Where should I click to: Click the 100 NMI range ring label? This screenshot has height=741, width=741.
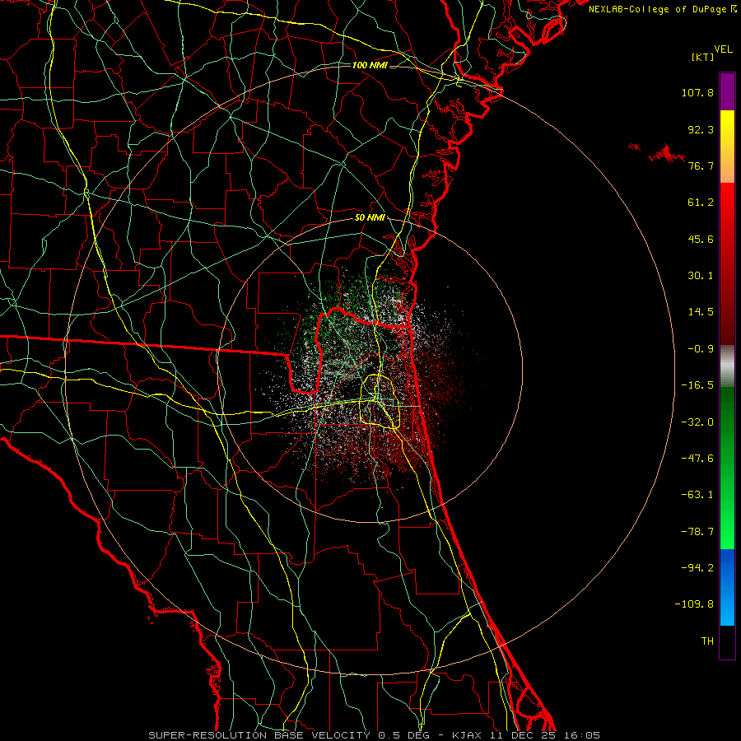tap(370, 65)
